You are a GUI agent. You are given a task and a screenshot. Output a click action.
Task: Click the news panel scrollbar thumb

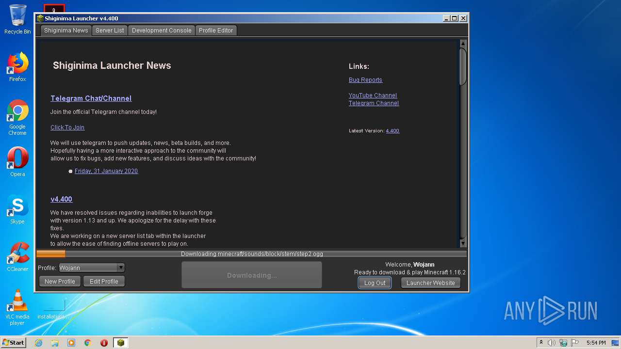(x=463, y=66)
